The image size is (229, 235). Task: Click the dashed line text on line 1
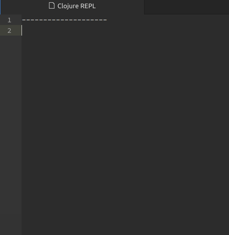[x=64, y=20]
